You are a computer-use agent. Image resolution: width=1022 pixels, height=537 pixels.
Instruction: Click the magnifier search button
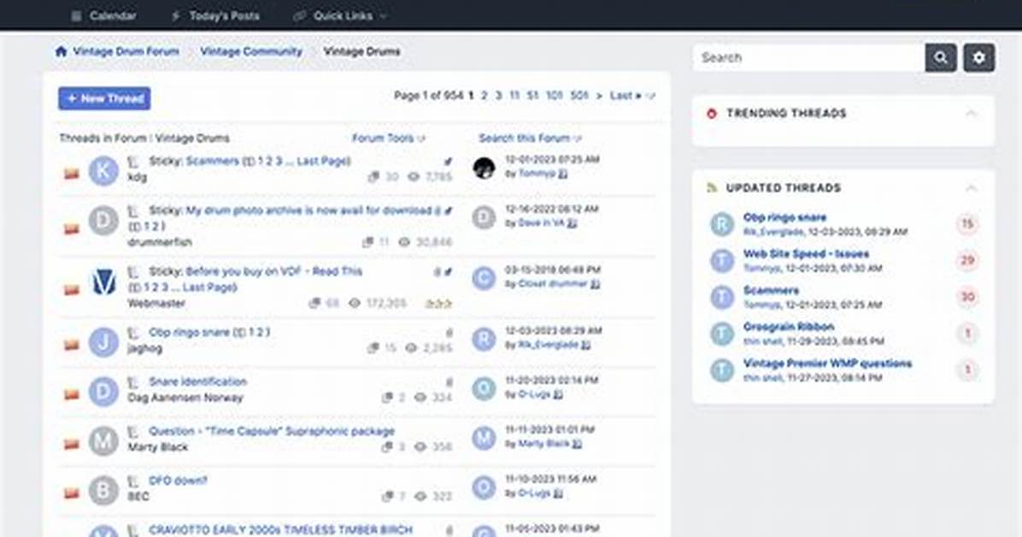click(x=941, y=57)
